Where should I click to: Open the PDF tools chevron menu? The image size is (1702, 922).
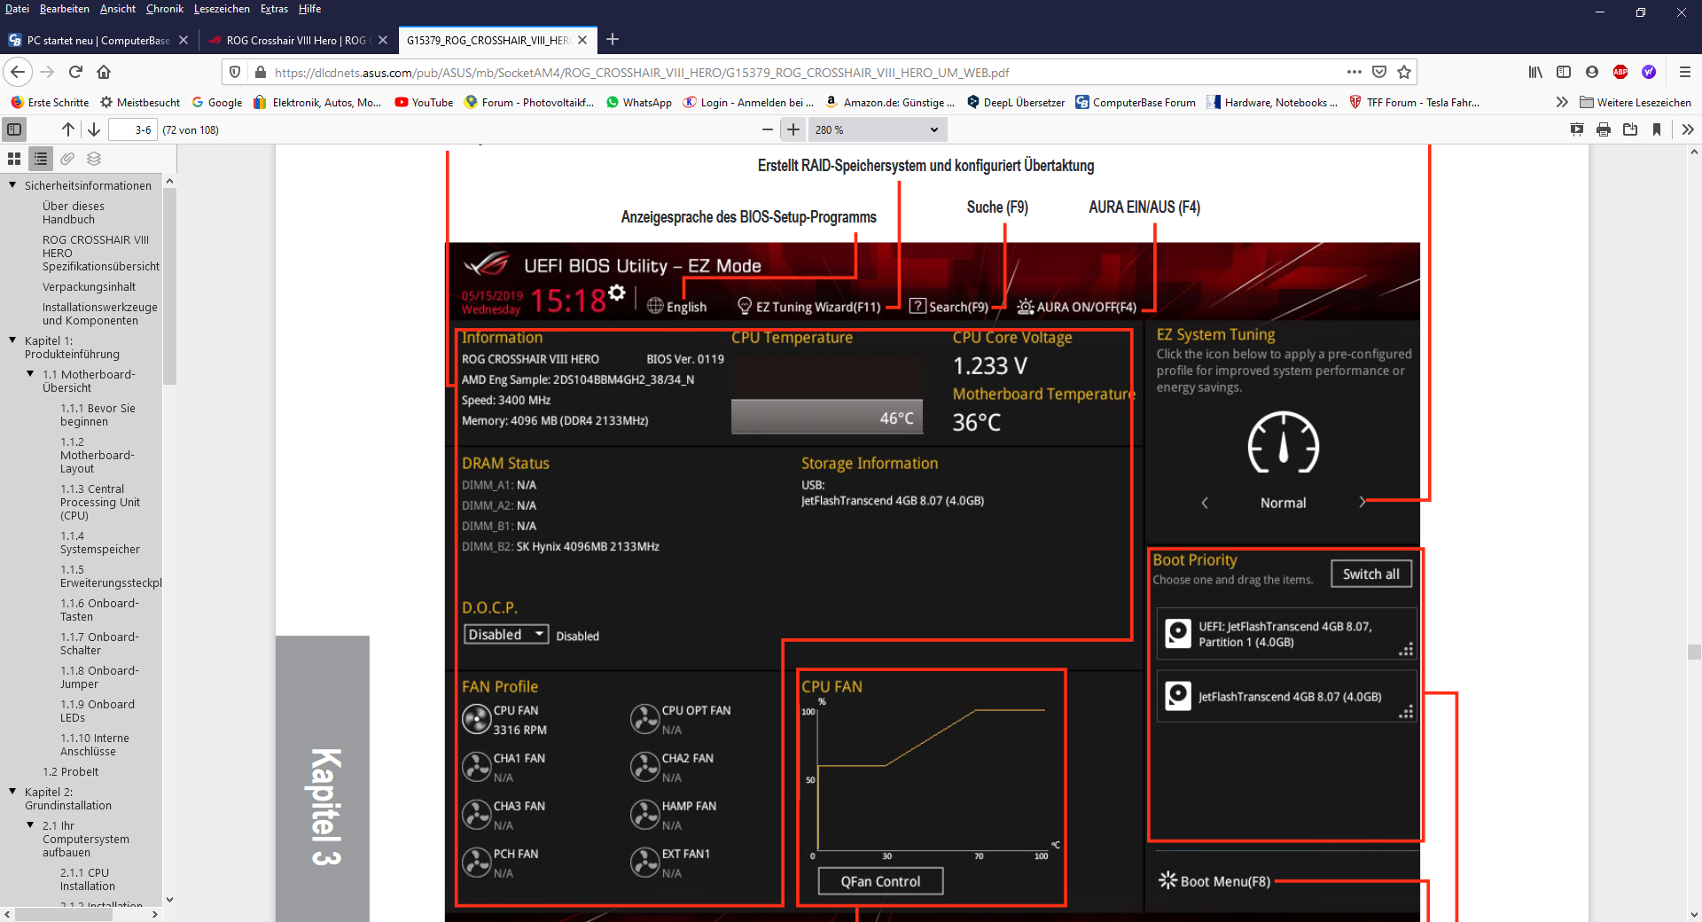tap(1688, 129)
